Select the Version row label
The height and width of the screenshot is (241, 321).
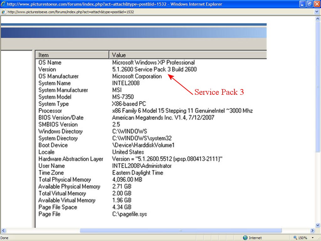coord(47,69)
